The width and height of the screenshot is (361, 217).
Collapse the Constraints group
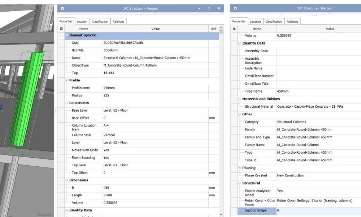click(x=66, y=103)
